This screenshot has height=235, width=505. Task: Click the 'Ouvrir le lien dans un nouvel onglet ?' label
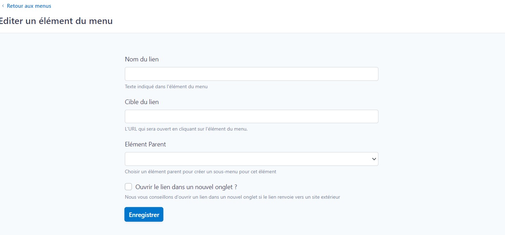pos(186,187)
